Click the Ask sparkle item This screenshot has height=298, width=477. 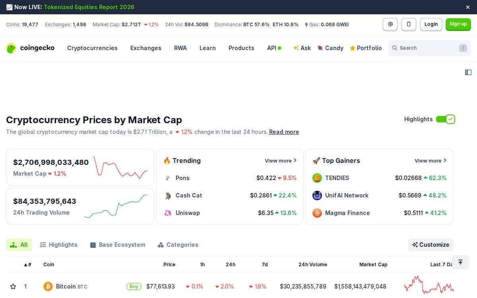click(x=302, y=48)
